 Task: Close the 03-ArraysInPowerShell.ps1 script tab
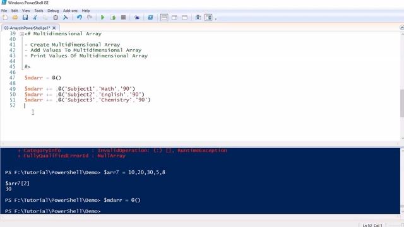54,28
